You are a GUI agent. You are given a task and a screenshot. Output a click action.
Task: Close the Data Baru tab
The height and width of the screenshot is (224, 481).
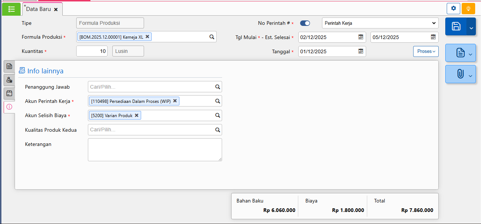click(x=56, y=9)
